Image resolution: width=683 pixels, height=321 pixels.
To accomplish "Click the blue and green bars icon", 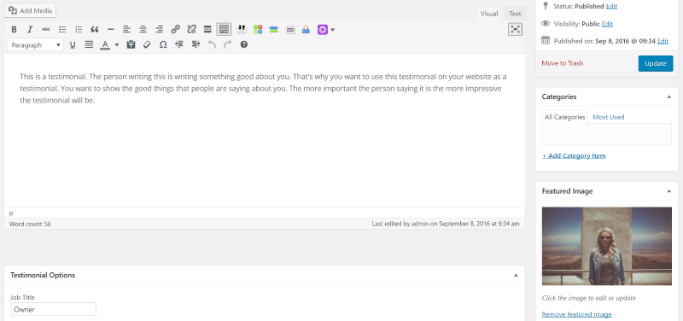I will point(273,29).
